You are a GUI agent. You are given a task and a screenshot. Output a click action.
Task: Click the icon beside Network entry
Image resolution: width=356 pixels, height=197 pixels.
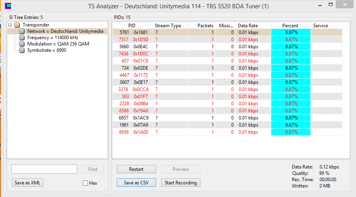coord(22,31)
